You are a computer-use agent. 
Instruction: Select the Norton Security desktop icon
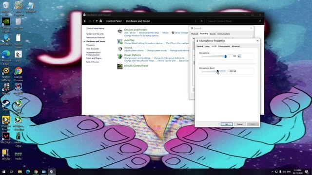[x=6, y=74]
